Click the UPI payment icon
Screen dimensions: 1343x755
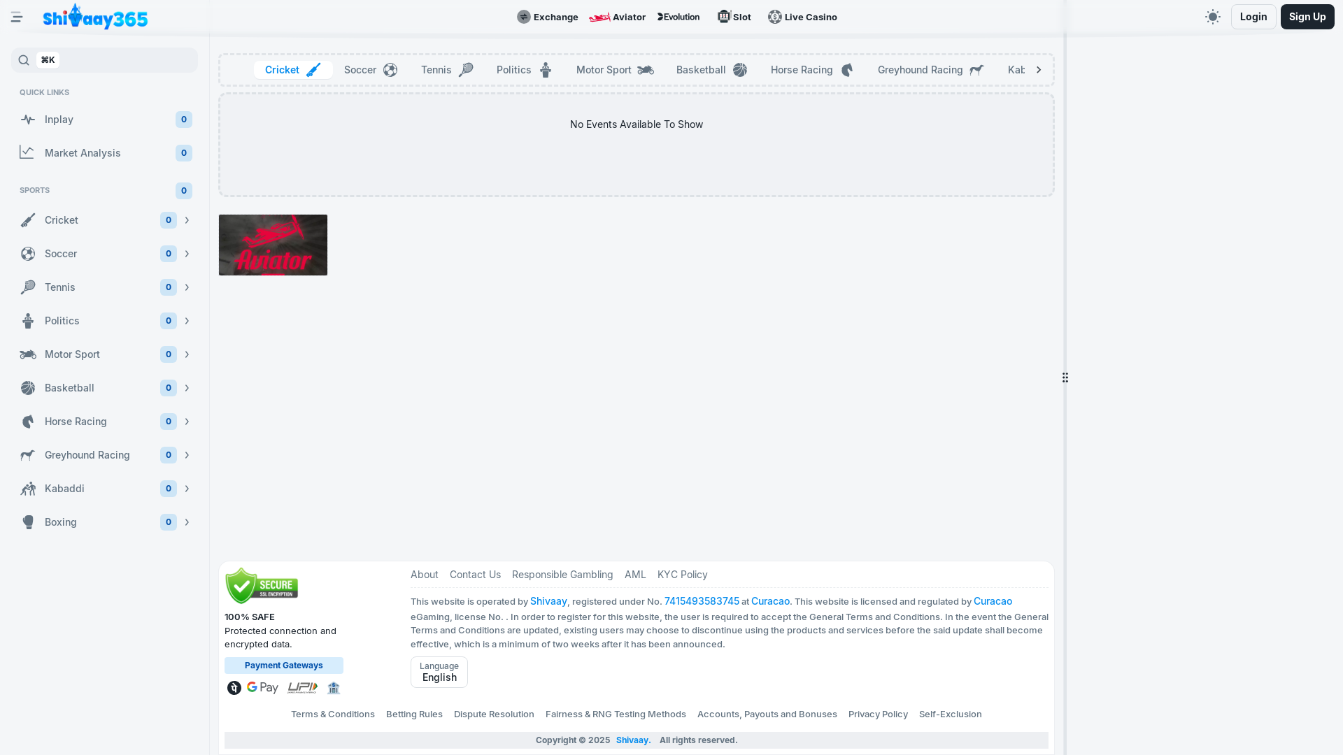pyautogui.click(x=302, y=688)
